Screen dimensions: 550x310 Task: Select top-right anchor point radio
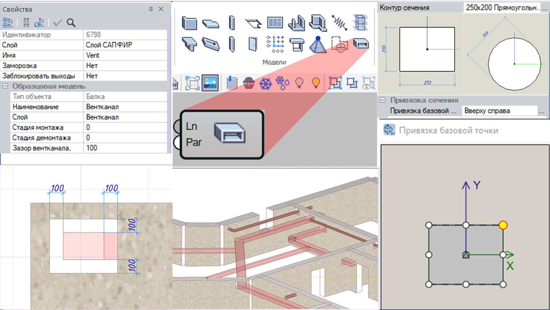[503, 225]
